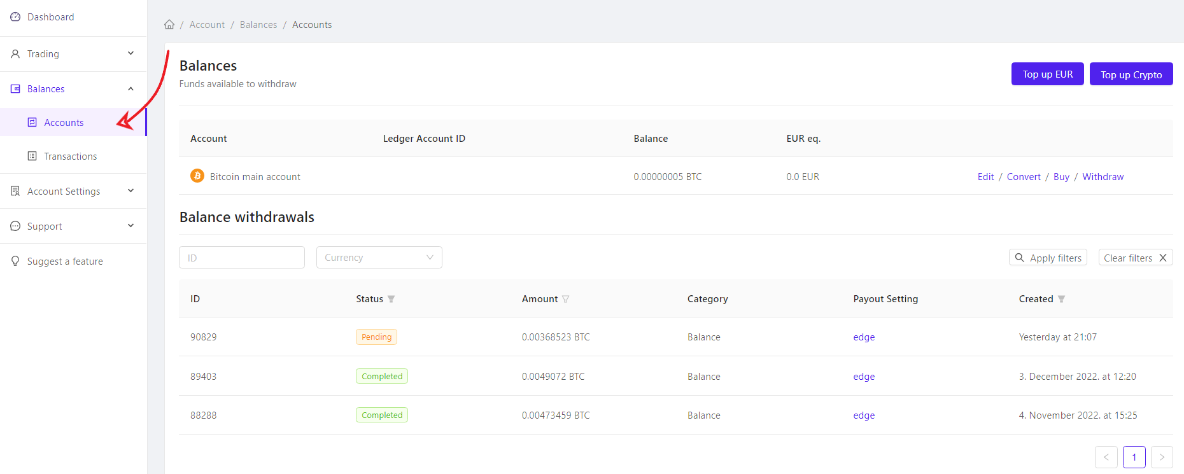This screenshot has width=1184, height=474.
Task: Click the Accounts sidebar icon
Action: coord(32,122)
